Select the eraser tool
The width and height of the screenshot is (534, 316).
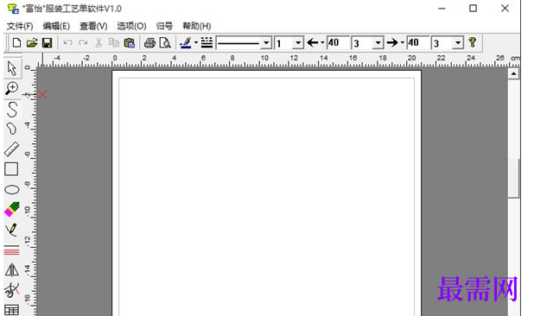pos(11,209)
